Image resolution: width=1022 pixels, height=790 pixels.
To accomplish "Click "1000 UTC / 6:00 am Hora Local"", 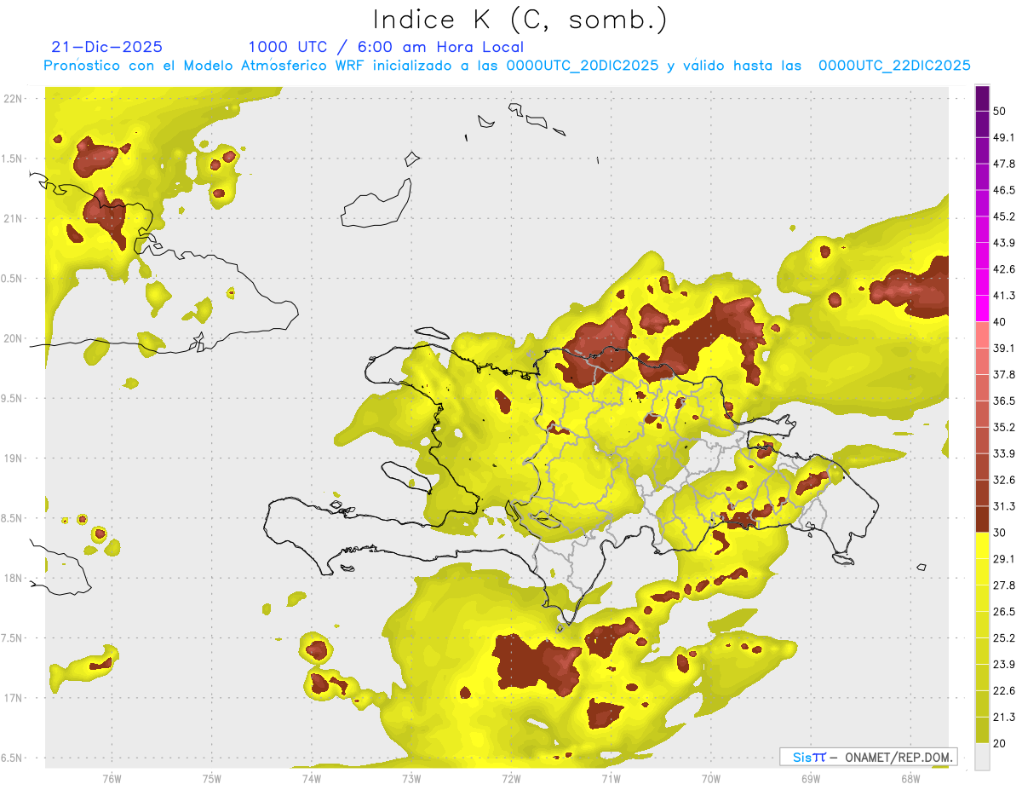I will (386, 47).
